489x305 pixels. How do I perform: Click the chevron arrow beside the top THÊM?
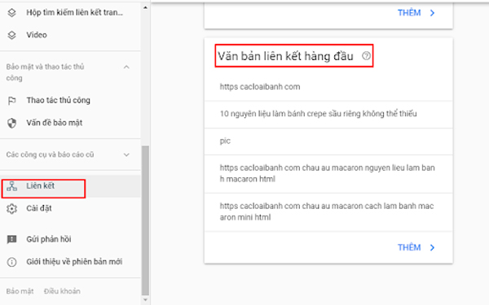[x=432, y=13]
